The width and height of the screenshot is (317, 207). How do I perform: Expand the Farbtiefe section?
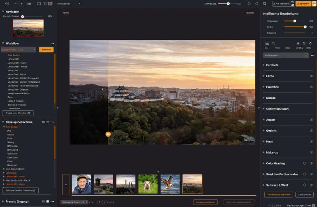point(272,65)
